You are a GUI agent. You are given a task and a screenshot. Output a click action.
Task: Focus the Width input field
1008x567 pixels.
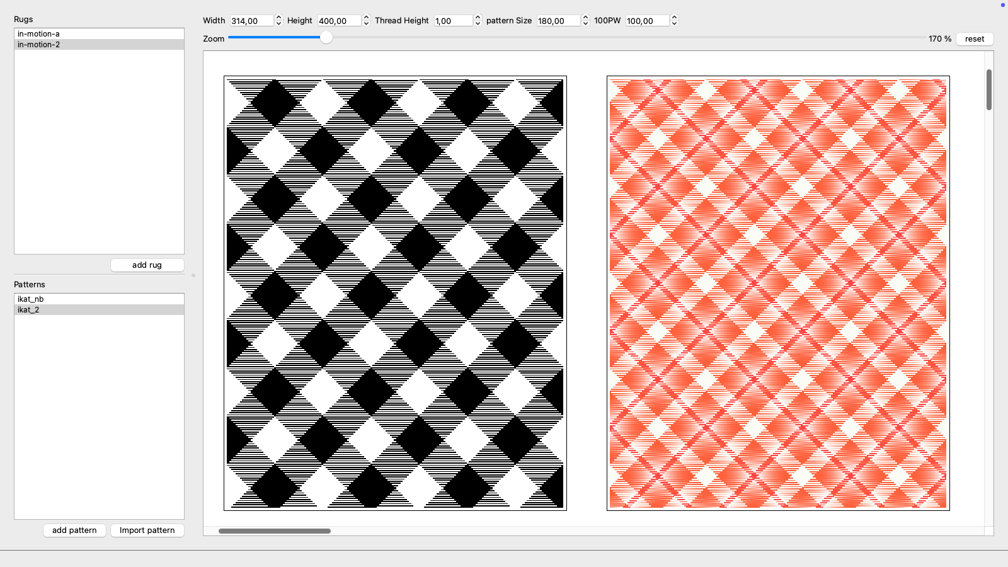tap(251, 21)
